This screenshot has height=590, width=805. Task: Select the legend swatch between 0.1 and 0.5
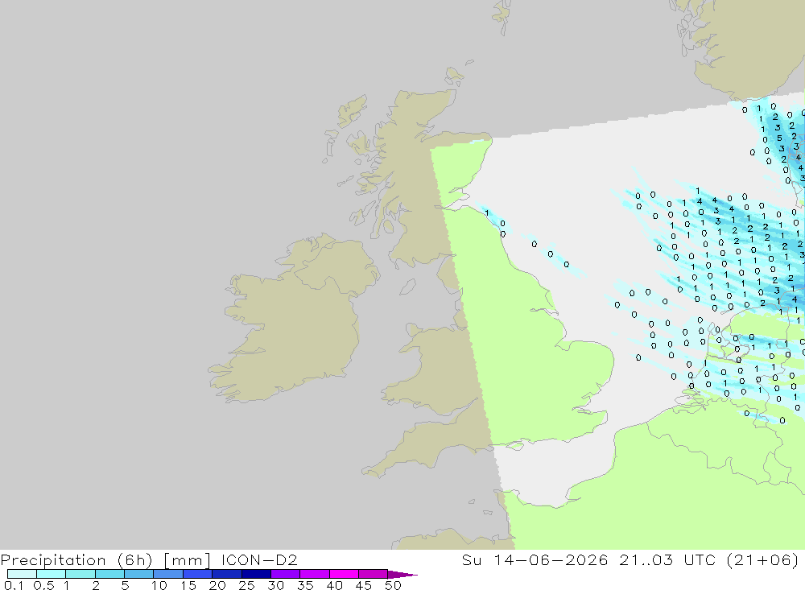tap(22, 574)
